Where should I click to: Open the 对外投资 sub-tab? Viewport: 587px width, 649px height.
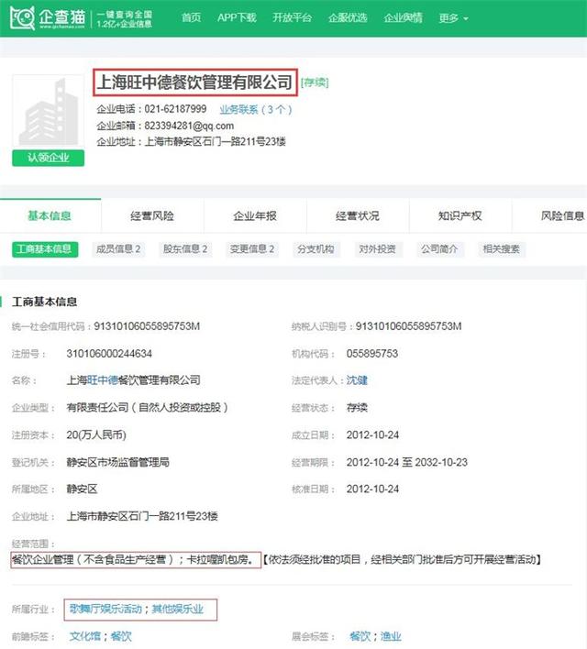377,249
